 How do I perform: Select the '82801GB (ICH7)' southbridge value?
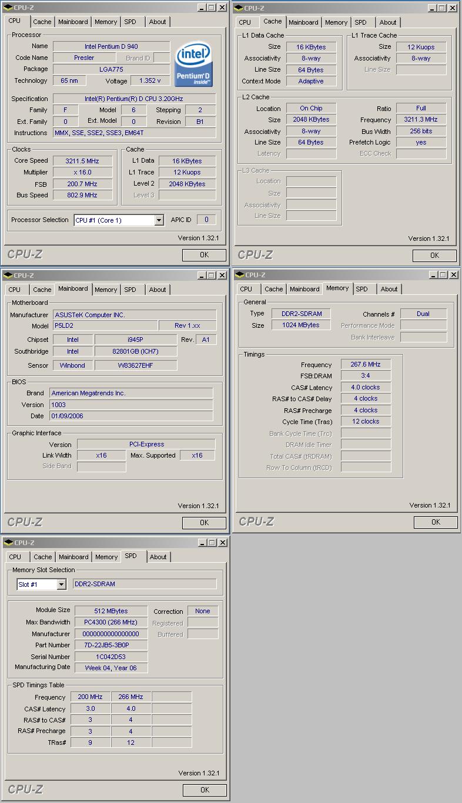click(136, 351)
